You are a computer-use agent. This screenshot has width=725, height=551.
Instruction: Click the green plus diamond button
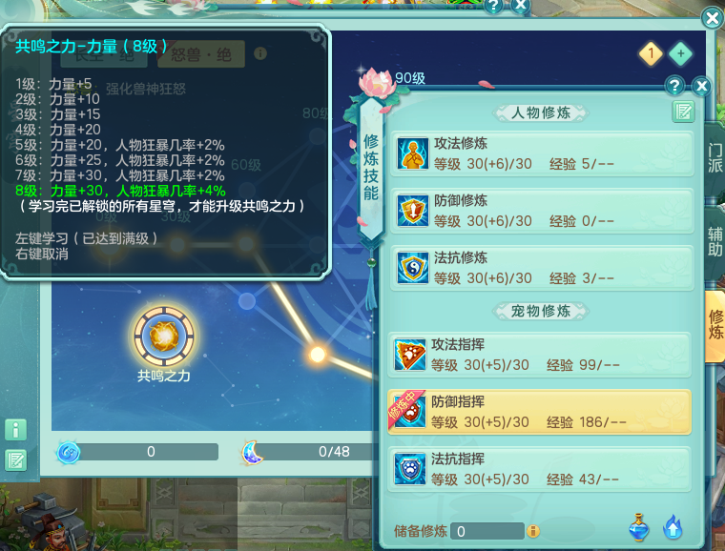click(x=680, y=54)
